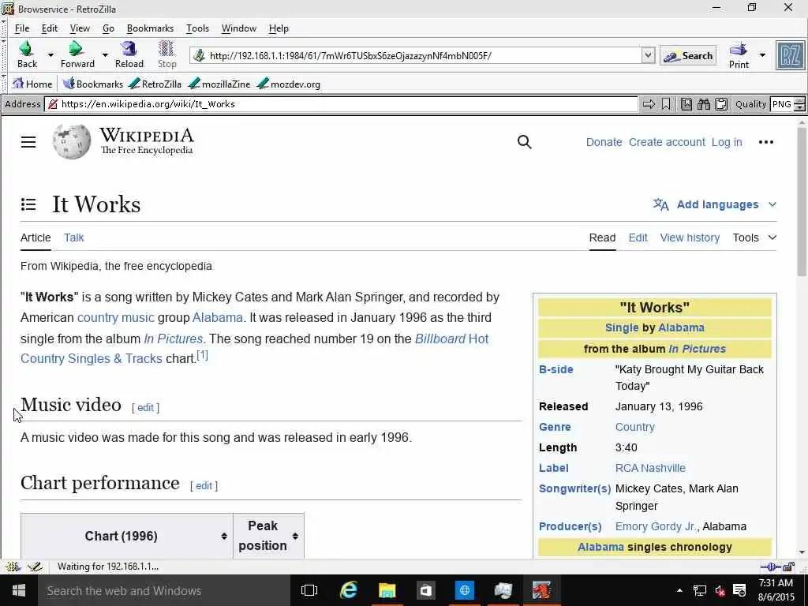Open the Tools menu in menu bar

click(x=197, y=28)
